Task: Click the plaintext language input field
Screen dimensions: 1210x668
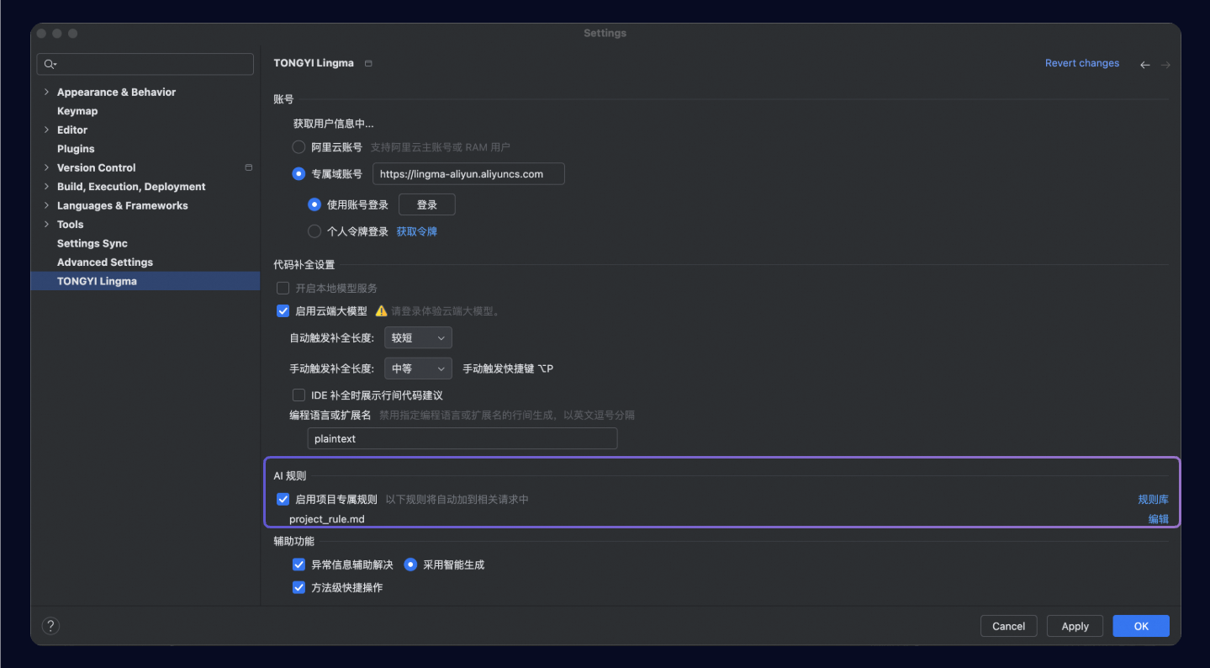Action: click(x=462, y=438)
